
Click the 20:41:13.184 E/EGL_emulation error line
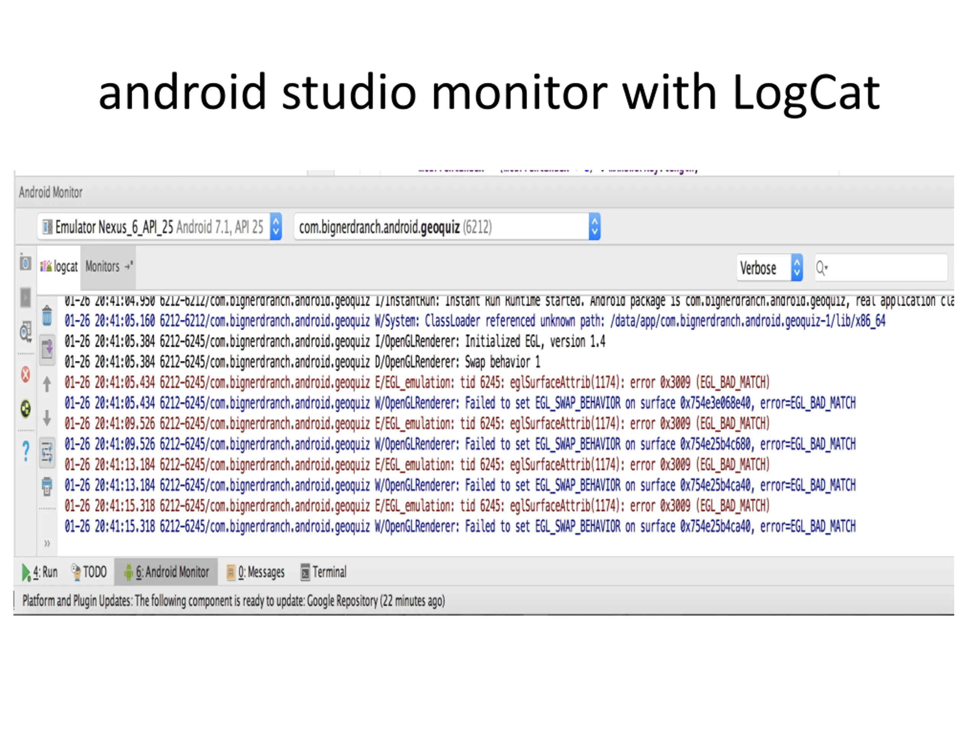(417, 464)
